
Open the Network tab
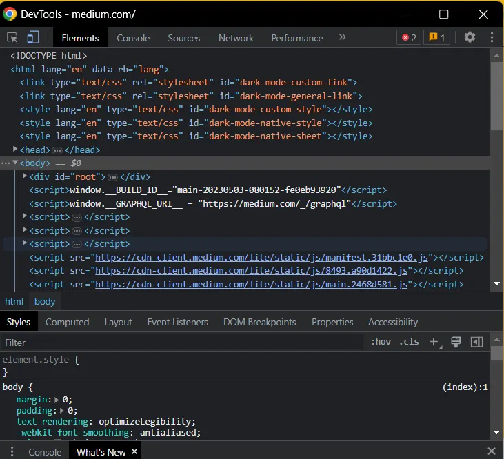(x=236, y=38)
